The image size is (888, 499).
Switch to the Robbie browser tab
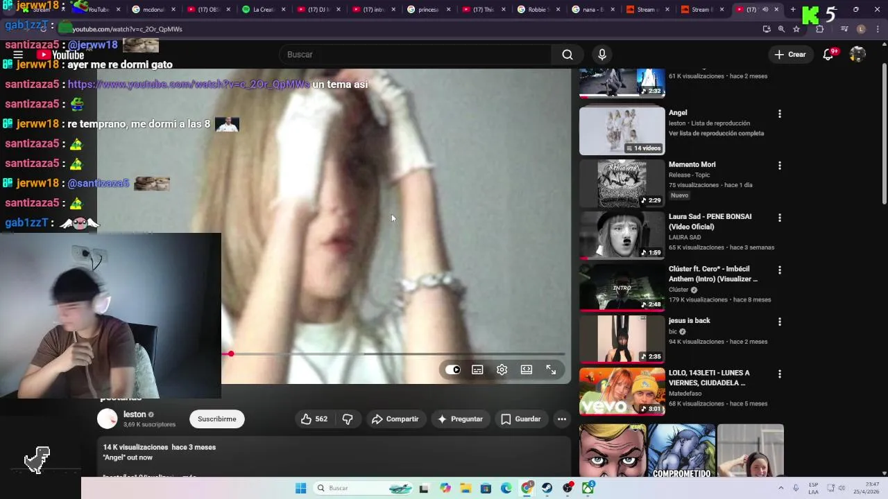539,10
